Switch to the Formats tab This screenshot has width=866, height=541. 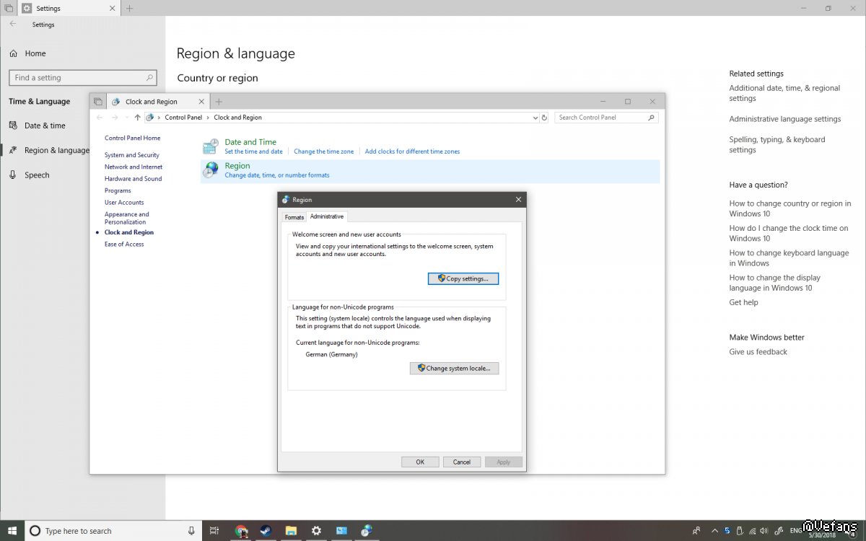click(294, 217)
